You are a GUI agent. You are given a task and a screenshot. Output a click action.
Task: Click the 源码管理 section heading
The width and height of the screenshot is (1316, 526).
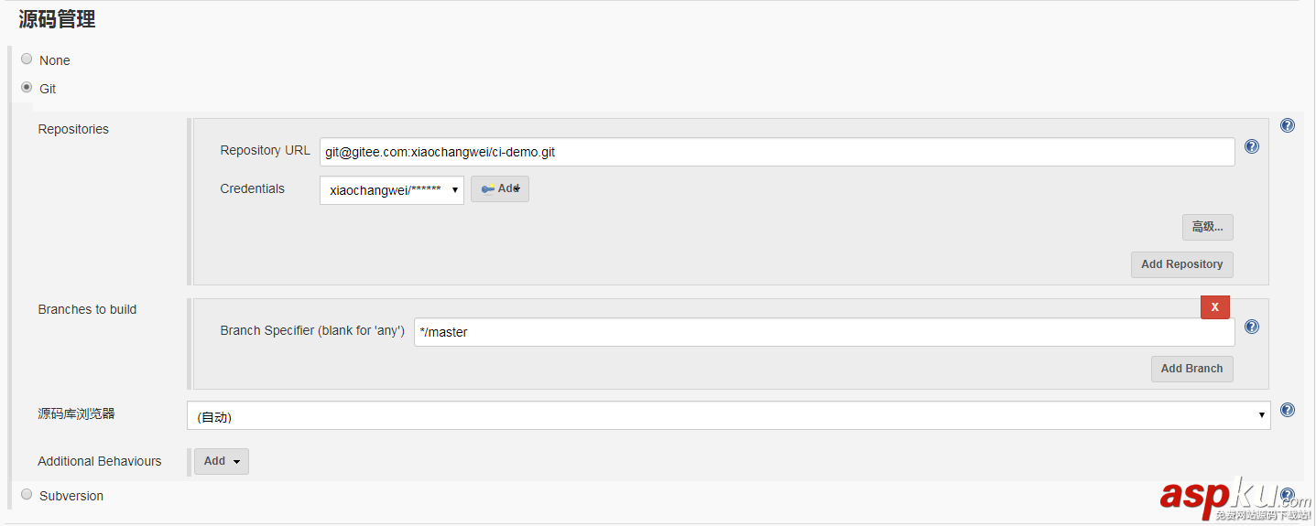pyautogui.click(x=57, y=19)
